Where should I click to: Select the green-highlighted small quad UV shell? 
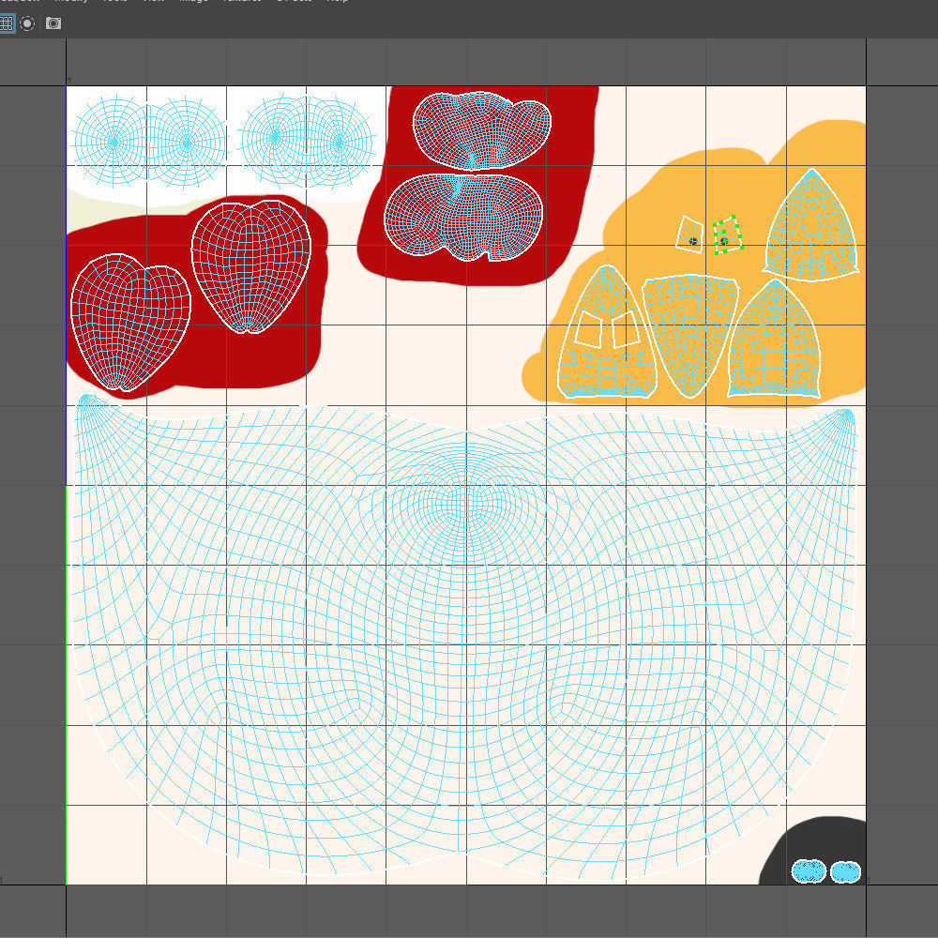pos(728,235)
